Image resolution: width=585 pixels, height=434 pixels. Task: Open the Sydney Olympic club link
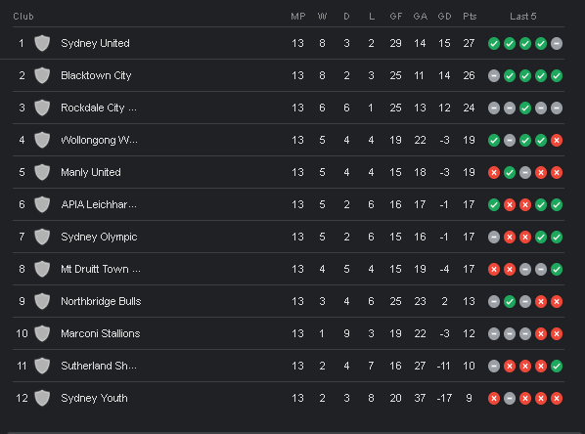click(99, 238)
